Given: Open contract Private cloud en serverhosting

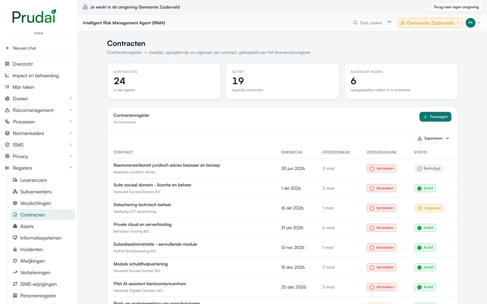Looking at the screenshot, I should 142,224.
